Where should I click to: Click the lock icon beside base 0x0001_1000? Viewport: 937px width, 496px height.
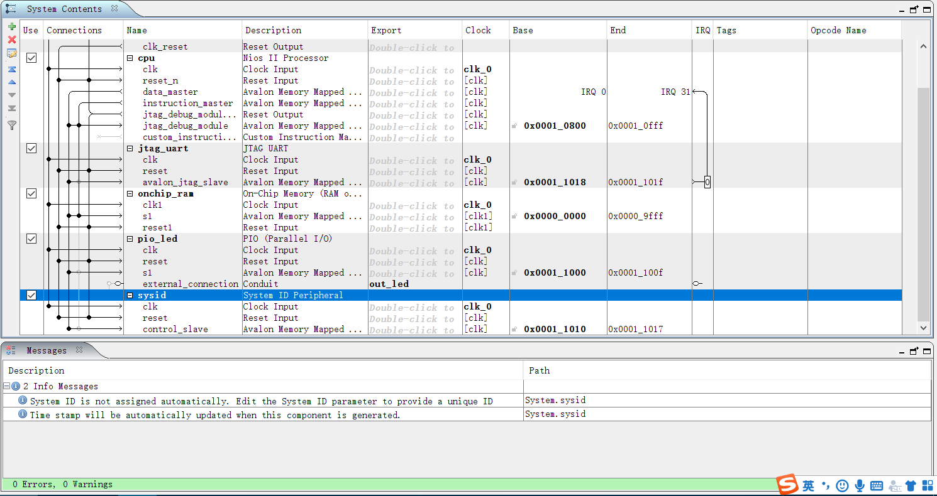pos(514,272)
